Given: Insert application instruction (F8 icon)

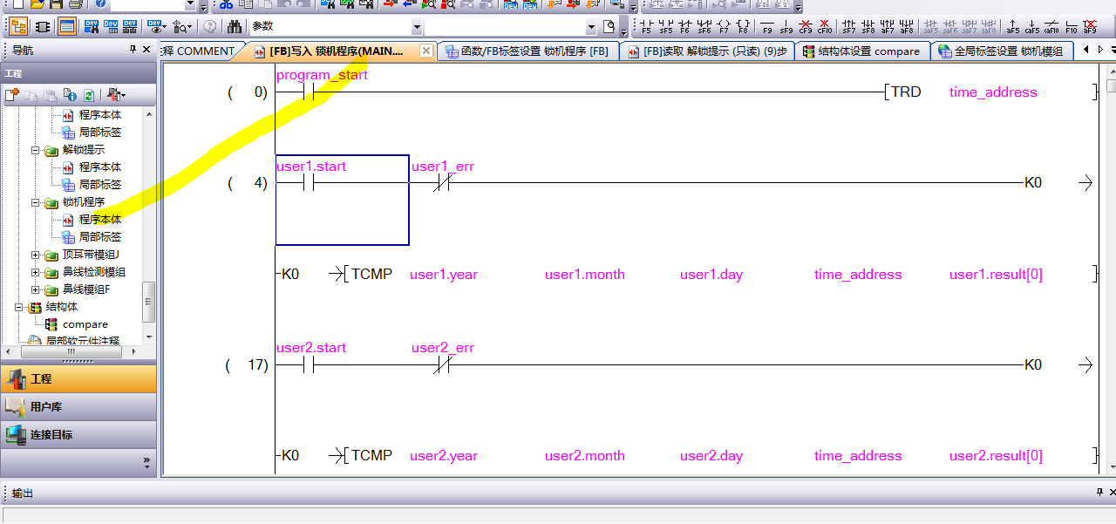Looking at the screenshot, I should 742,26.
